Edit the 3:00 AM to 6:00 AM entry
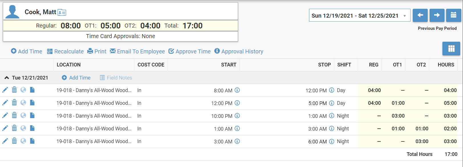The width and height of the screenshot is (463, 167). click(x=5, y=141)
